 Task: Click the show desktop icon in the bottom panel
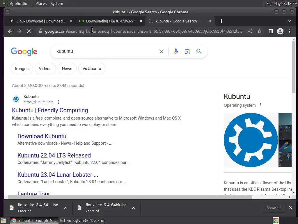pyautogui.click(x=3, y=220)
